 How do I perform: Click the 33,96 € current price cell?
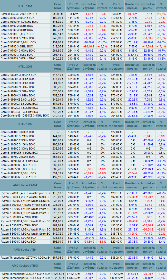(x=58, y=14)
